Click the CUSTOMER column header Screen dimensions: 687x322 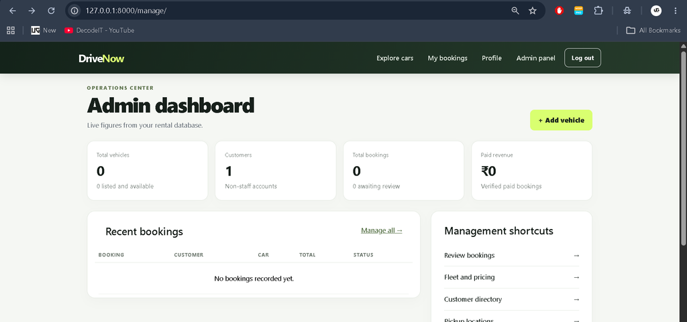point(189,254)
